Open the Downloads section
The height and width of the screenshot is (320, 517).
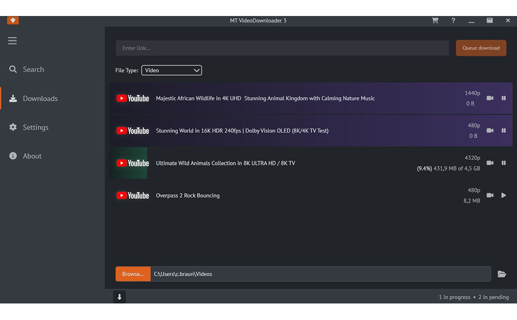click(40, 98)
